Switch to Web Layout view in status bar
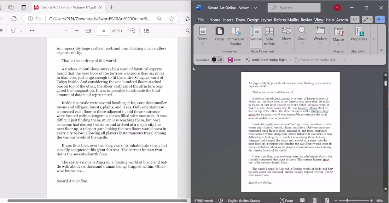The image size is (389, 203). click(327, 201)
